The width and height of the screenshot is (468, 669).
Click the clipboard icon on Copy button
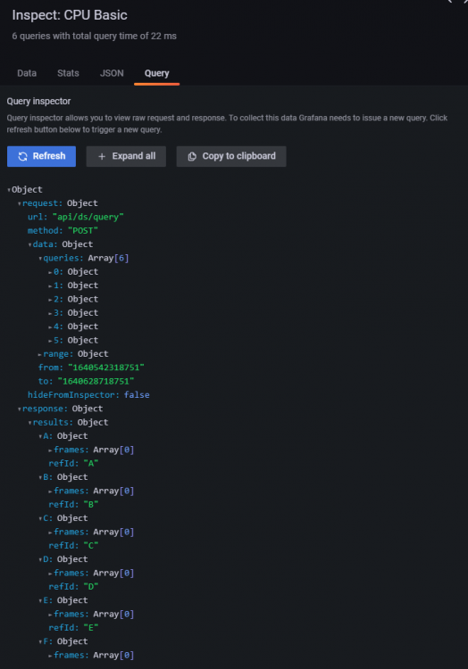click(x=192, y=157)
